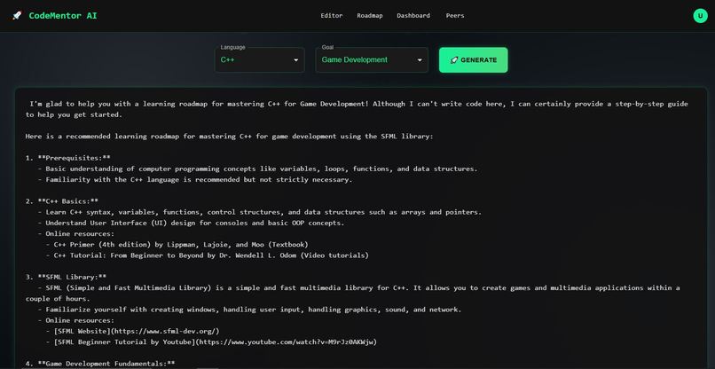Screen dimensions: 715x369
Task: Click the rocket icon on Generate button
Action: pyautogui.click(x=454, y=60)
